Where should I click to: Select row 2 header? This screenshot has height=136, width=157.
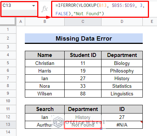click(8, 38)
